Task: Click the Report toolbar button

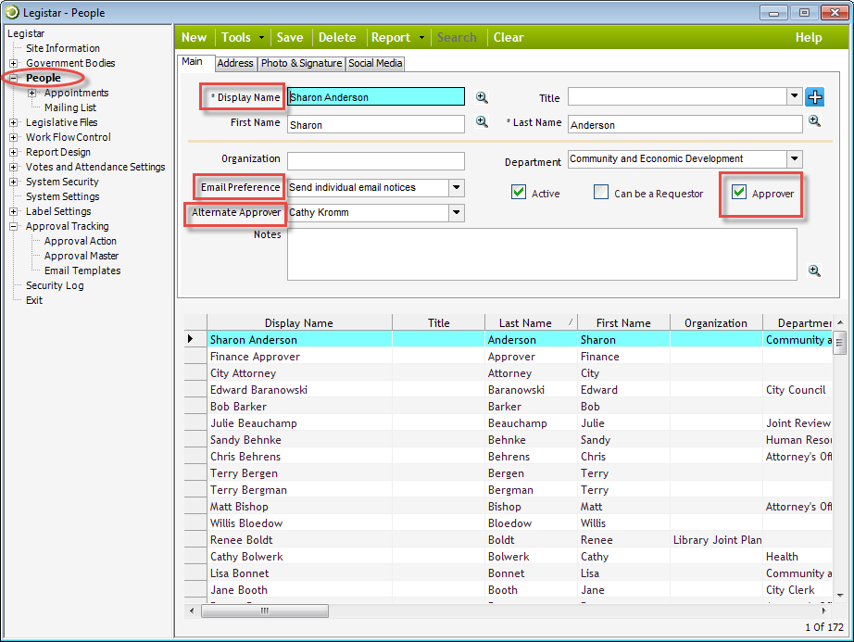Action: pos(391,38)
